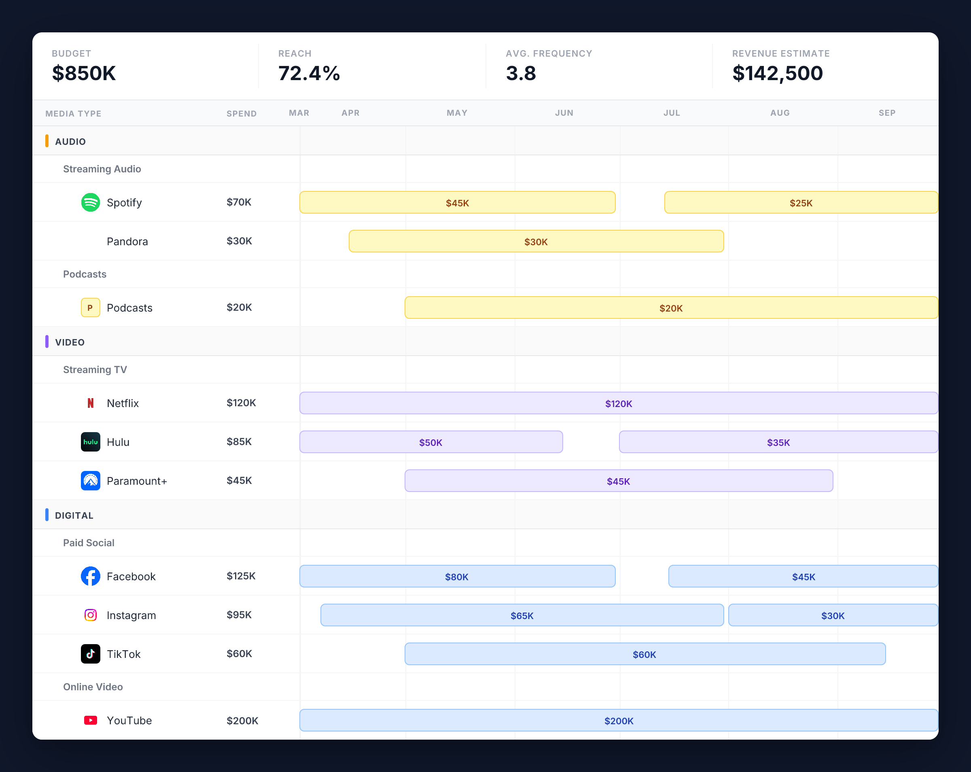
Task: Click the Hulu logo icon
Action: click(91, 442)
